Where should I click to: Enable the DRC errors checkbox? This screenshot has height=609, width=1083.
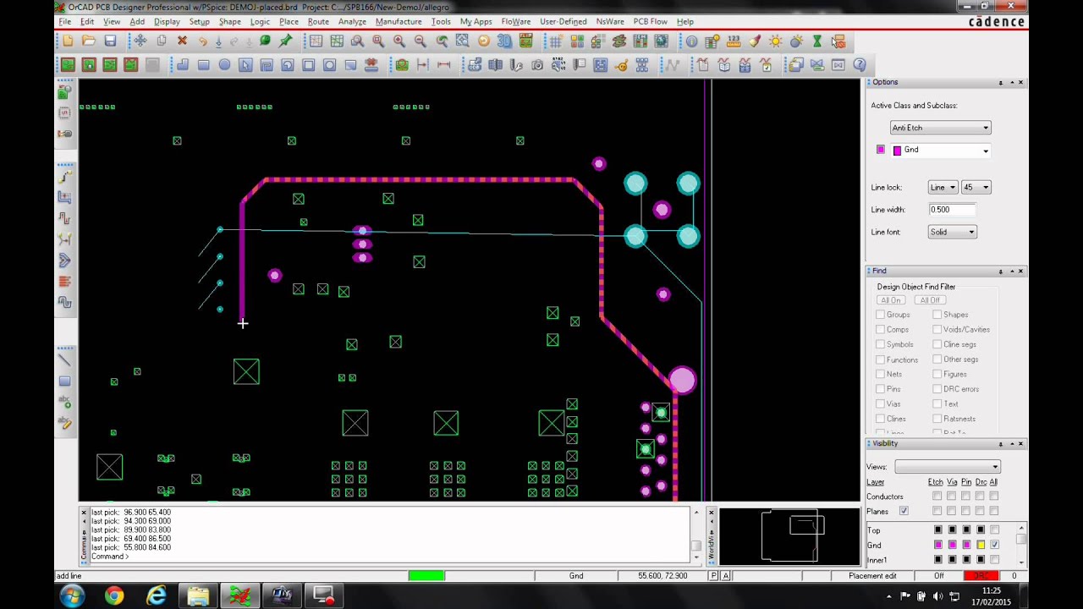(937, 389)
